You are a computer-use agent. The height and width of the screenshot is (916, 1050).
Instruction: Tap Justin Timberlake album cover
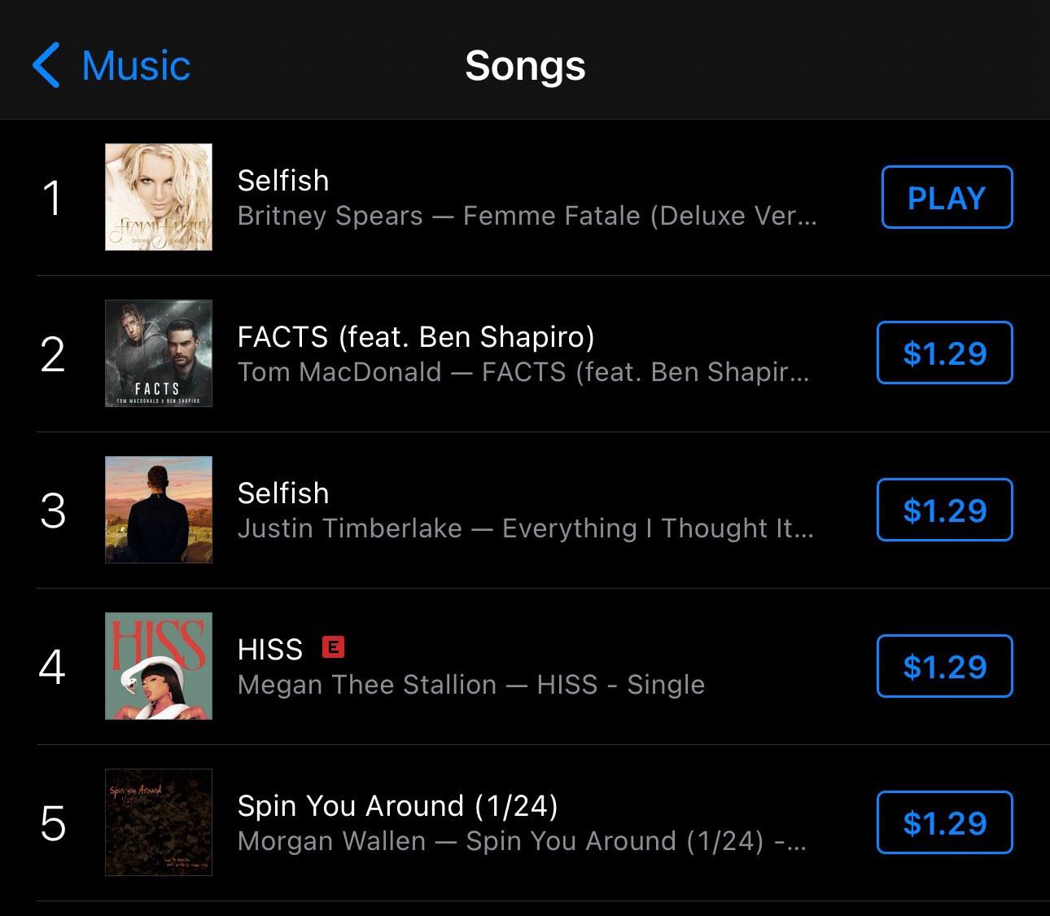[x=159, y=510]
